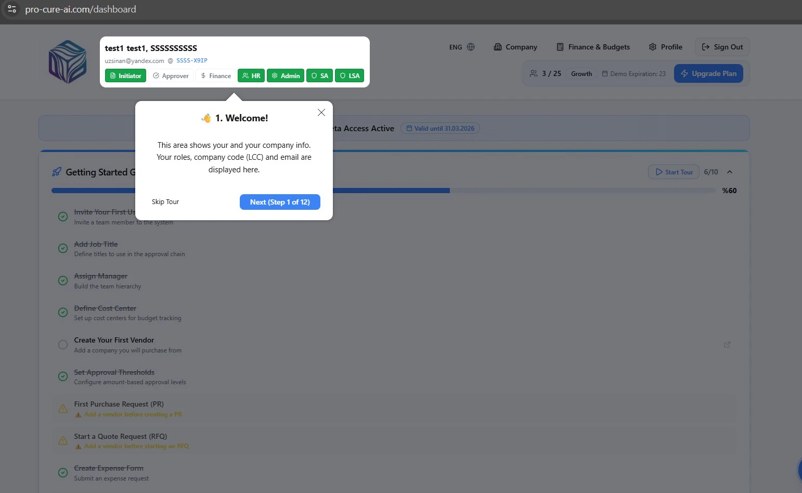Click the Start Tour button

pyautogui.click(x=674, y=172)
